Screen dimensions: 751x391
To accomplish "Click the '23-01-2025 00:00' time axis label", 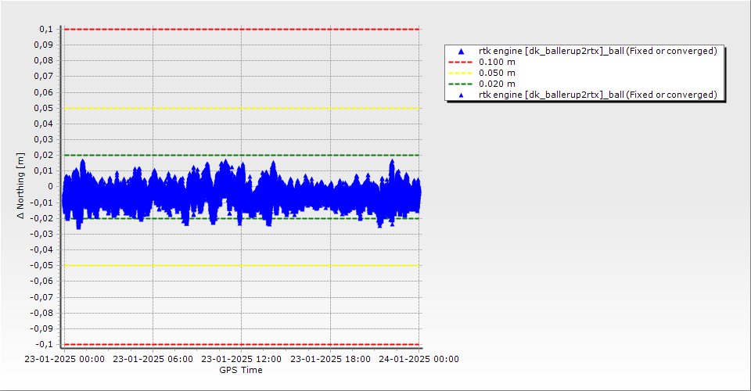I will click(65, 359).
